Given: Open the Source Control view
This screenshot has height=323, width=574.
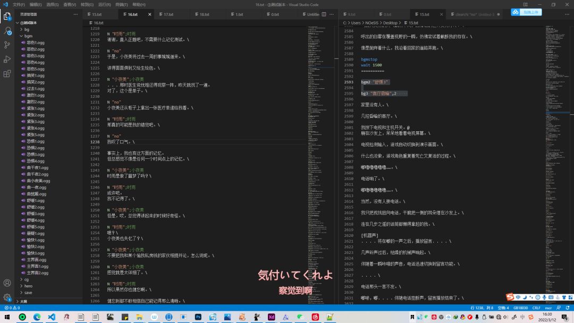Looking at the screenshot, I should (x=7, y=45).
